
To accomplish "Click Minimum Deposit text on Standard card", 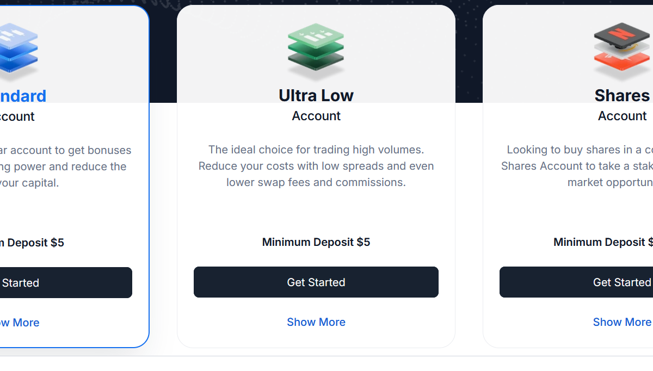I will pos(33,243).
